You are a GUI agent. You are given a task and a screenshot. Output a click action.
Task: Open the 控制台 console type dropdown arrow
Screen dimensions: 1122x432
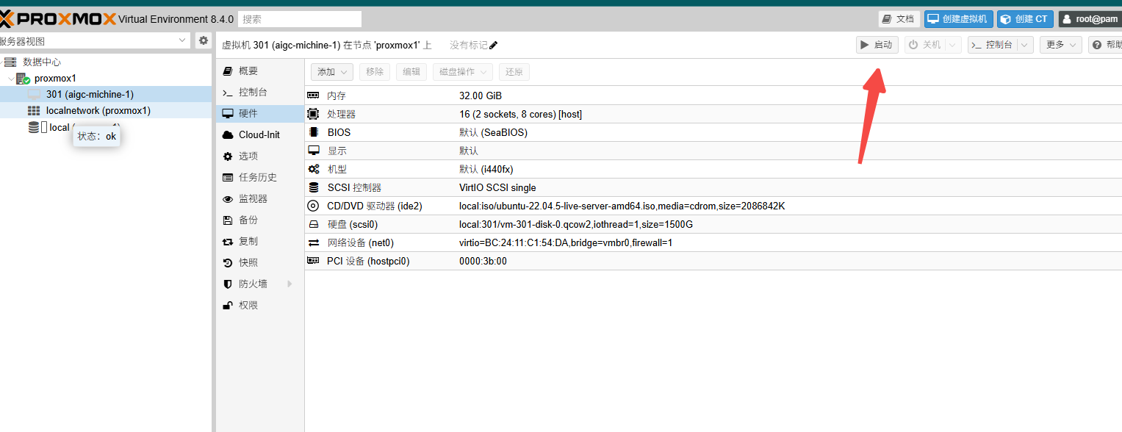click(1026, 45)
